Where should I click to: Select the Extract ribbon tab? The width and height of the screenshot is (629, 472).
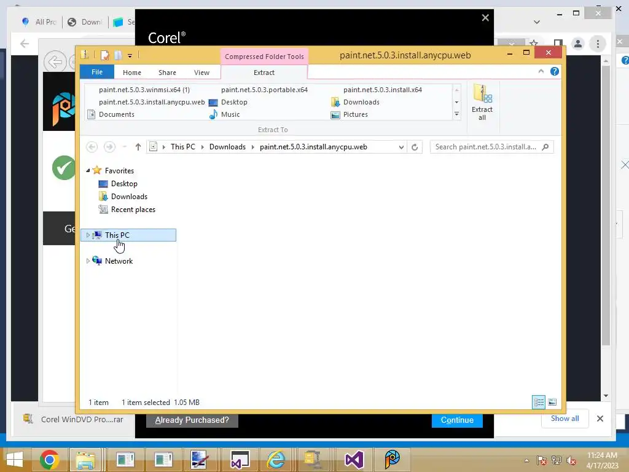[264, 73]
